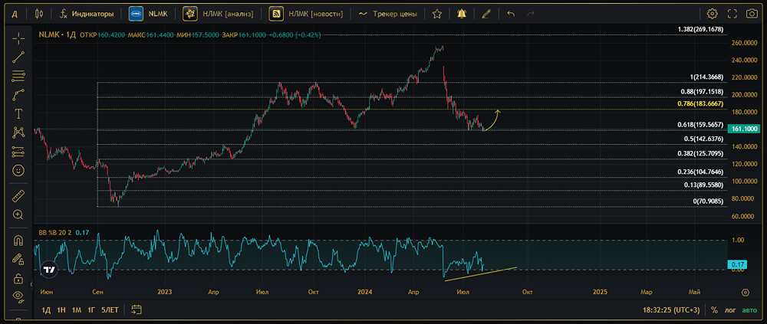The image size is (767, 324).
Task: Select the 0.618(159.5657) Fibonacci level label
Action: (700, 125)
